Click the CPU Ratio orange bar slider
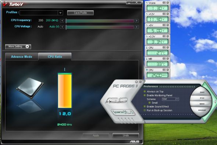The width and height of the screenshot is (217, 145). (x=65, y=91)
